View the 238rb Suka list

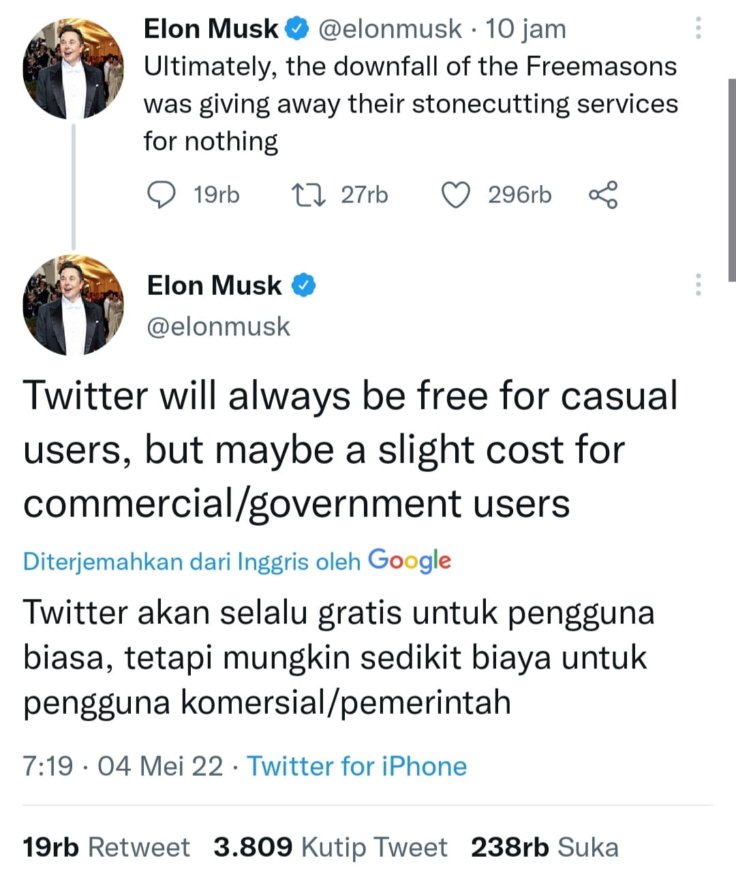pyautogui.click(x=545, y=847)
